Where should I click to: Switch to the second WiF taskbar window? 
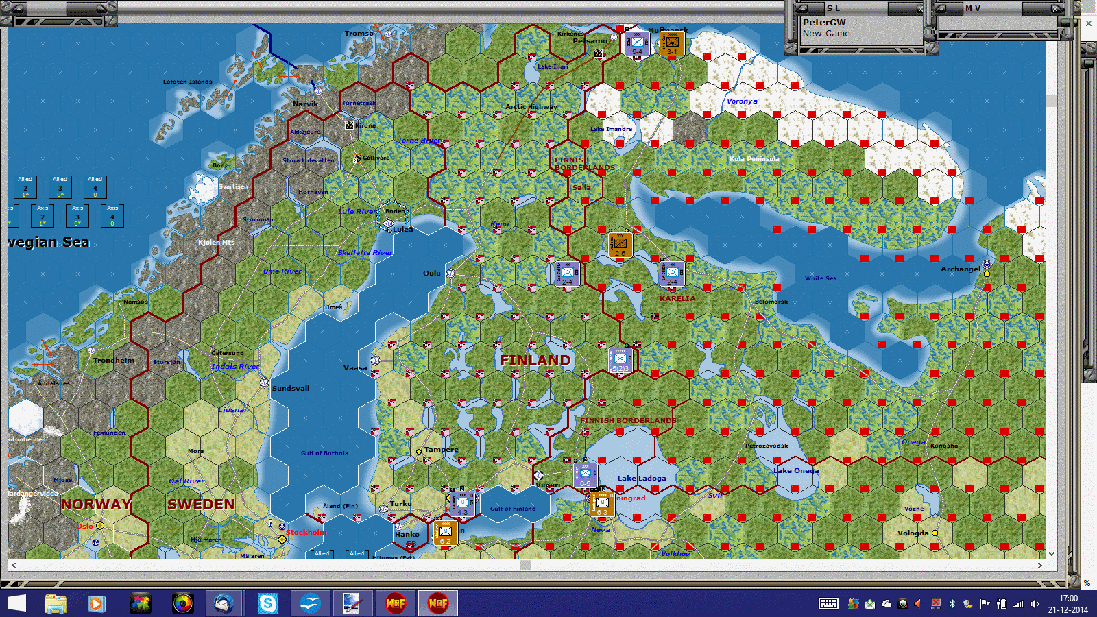tap(437, 603)
